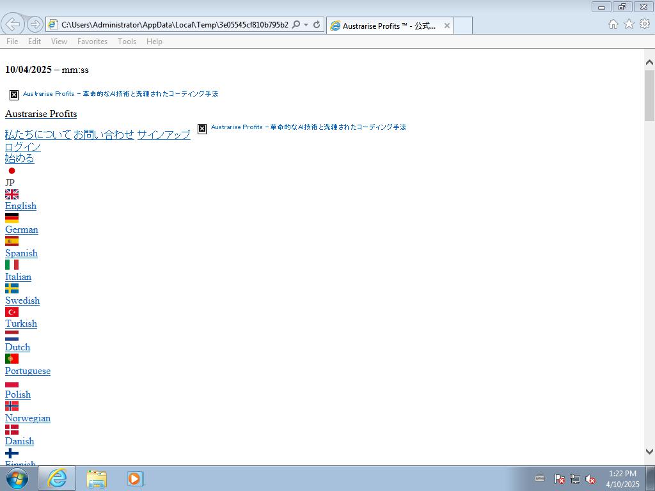Click the Dutch flag icon
Screen dimensions: 655x491
[12, 336]
